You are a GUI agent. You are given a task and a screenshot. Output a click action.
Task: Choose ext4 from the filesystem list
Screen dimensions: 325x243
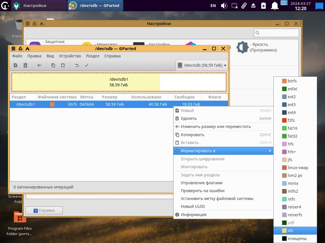tap(295, 112)
